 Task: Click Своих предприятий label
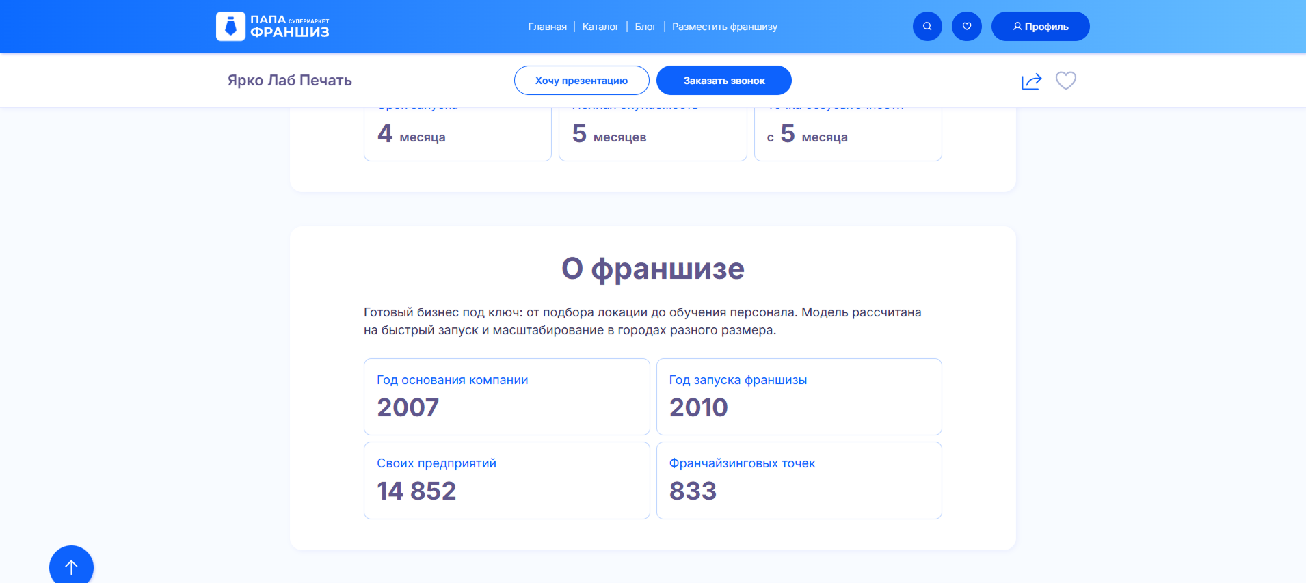[436, 463]
